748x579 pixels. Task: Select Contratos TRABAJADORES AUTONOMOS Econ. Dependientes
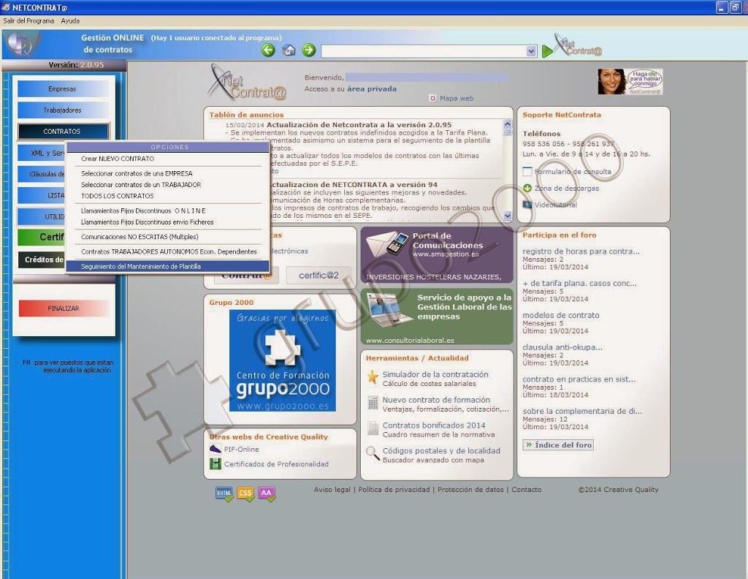[x=168, y=251]
